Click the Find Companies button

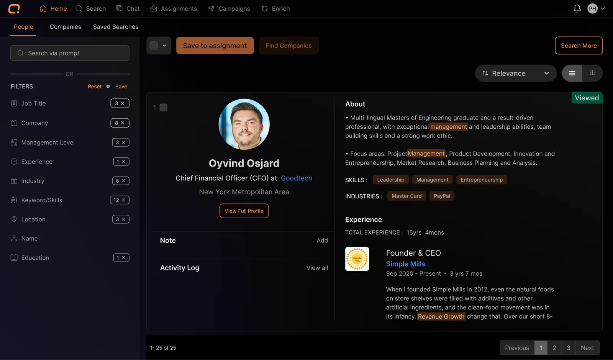288,46
